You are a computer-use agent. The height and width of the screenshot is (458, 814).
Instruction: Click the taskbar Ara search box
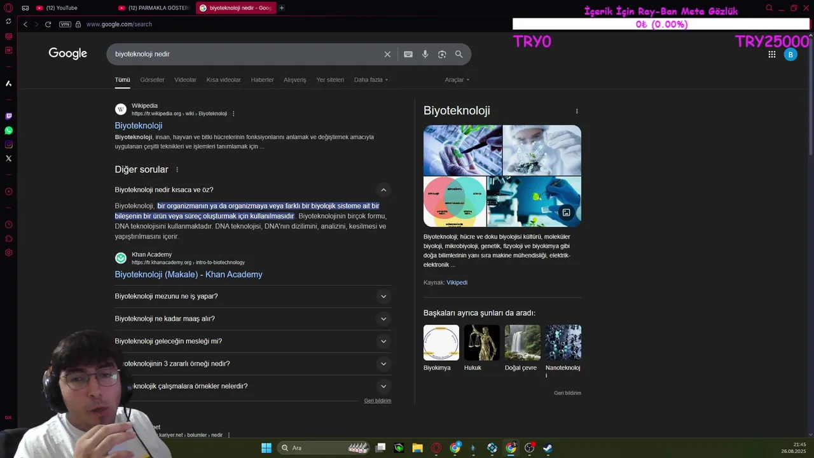tap(325, 448)
